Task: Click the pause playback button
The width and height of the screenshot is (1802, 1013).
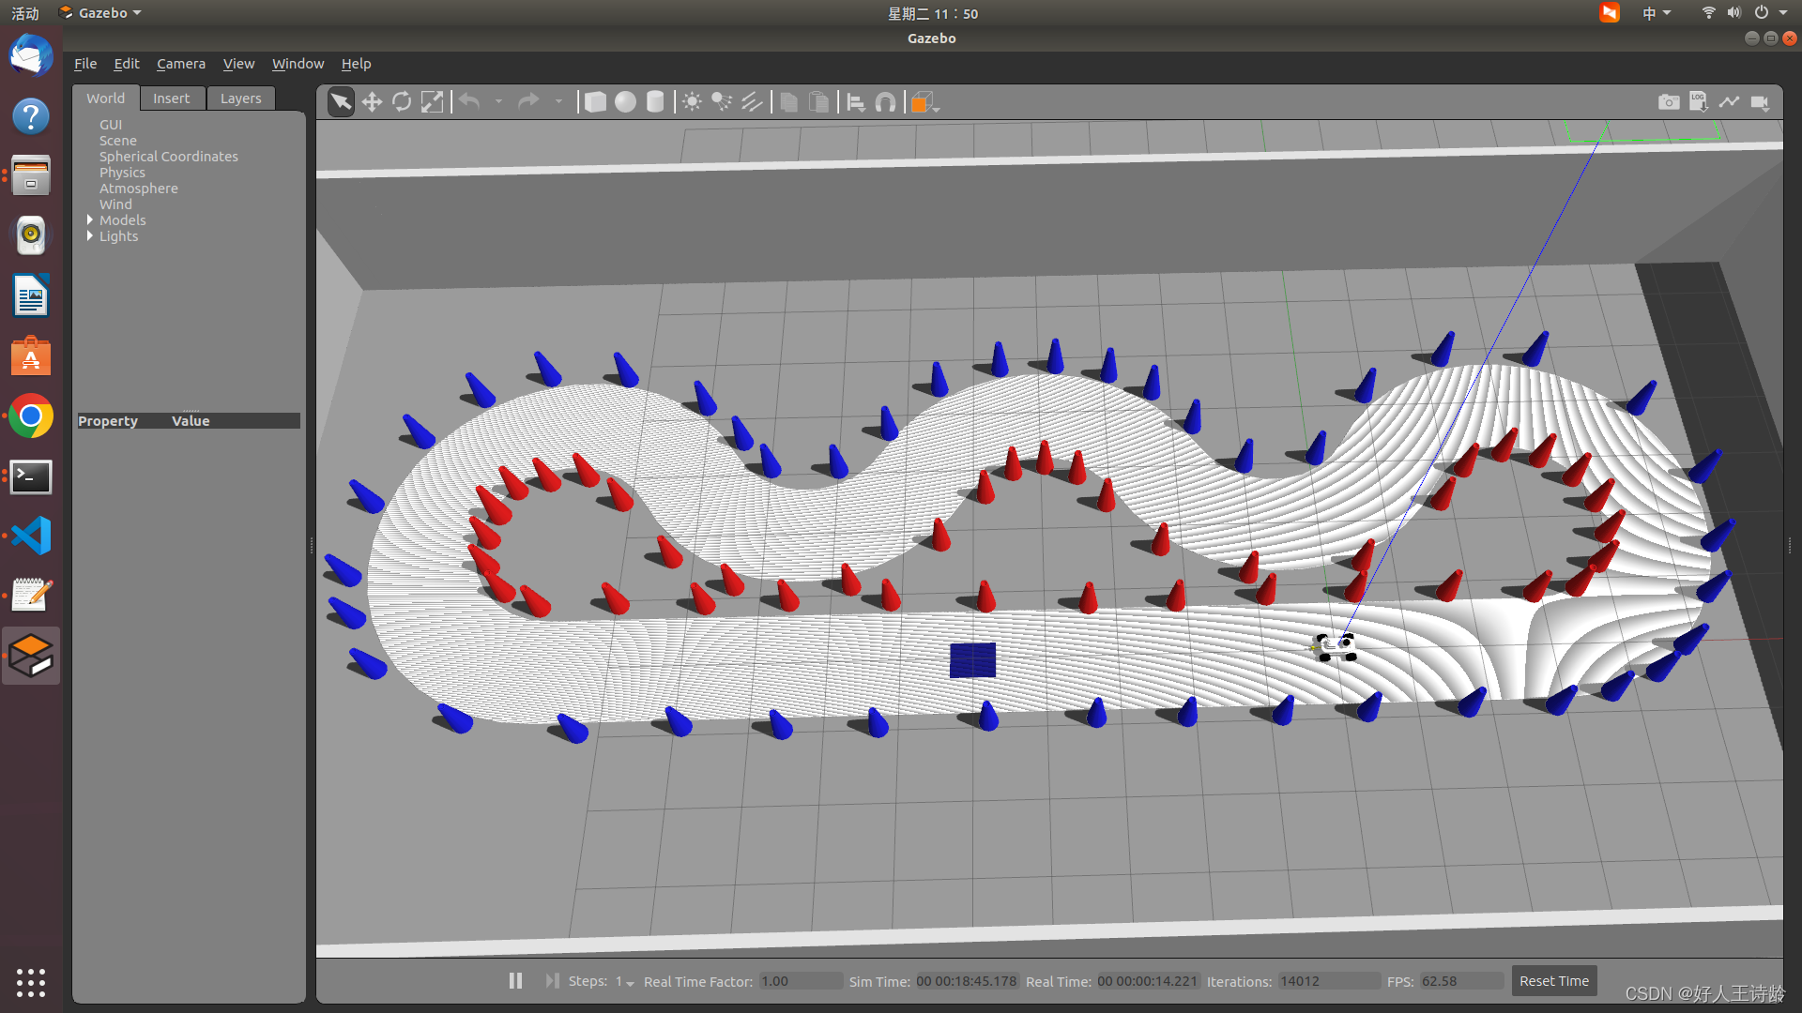Action: [513, 981]
